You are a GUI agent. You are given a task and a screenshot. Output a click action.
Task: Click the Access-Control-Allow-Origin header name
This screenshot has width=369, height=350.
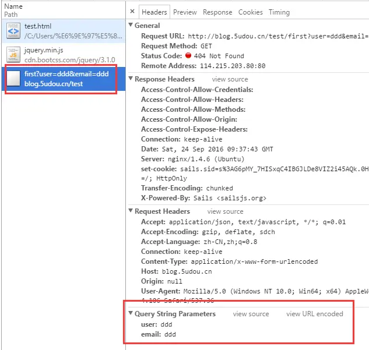tap(189, 119)
